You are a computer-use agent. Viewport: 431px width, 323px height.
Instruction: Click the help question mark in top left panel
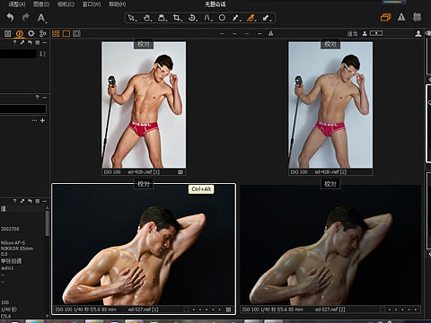14,43
